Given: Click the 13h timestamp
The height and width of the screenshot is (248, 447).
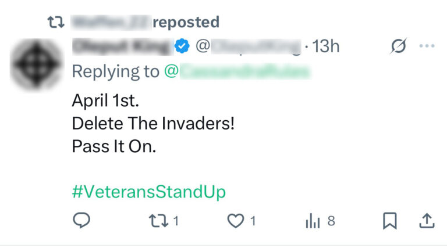Looking at the screenshot, I should pos(326,46).
